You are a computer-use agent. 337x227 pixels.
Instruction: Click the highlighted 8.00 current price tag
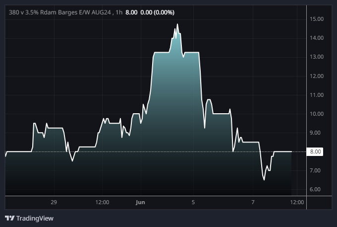316,152
